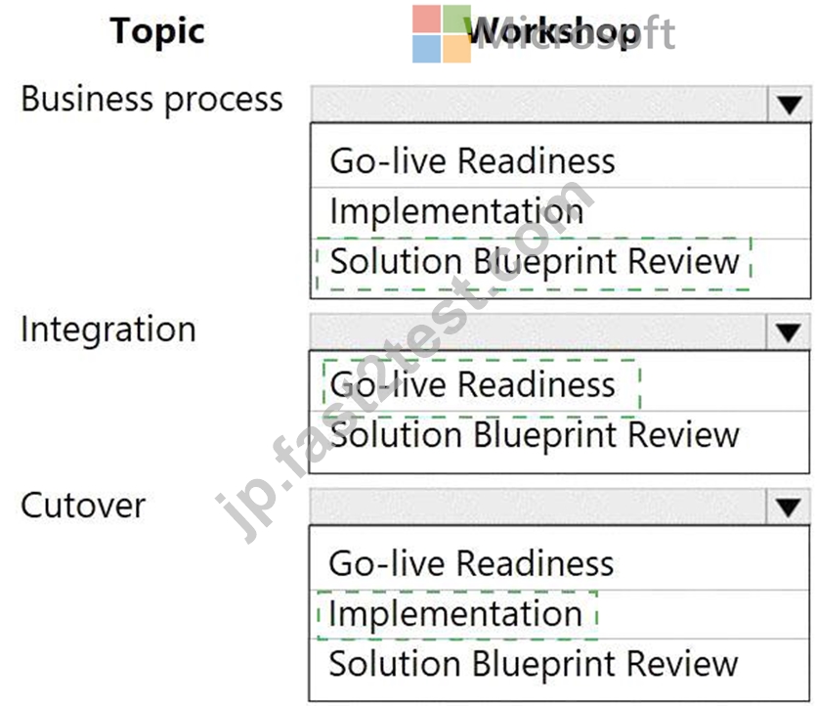Image resolution: width=817 pixels, height=706 pixels.
Task: Click the Cutover combo box field
Action: [560, 507]
